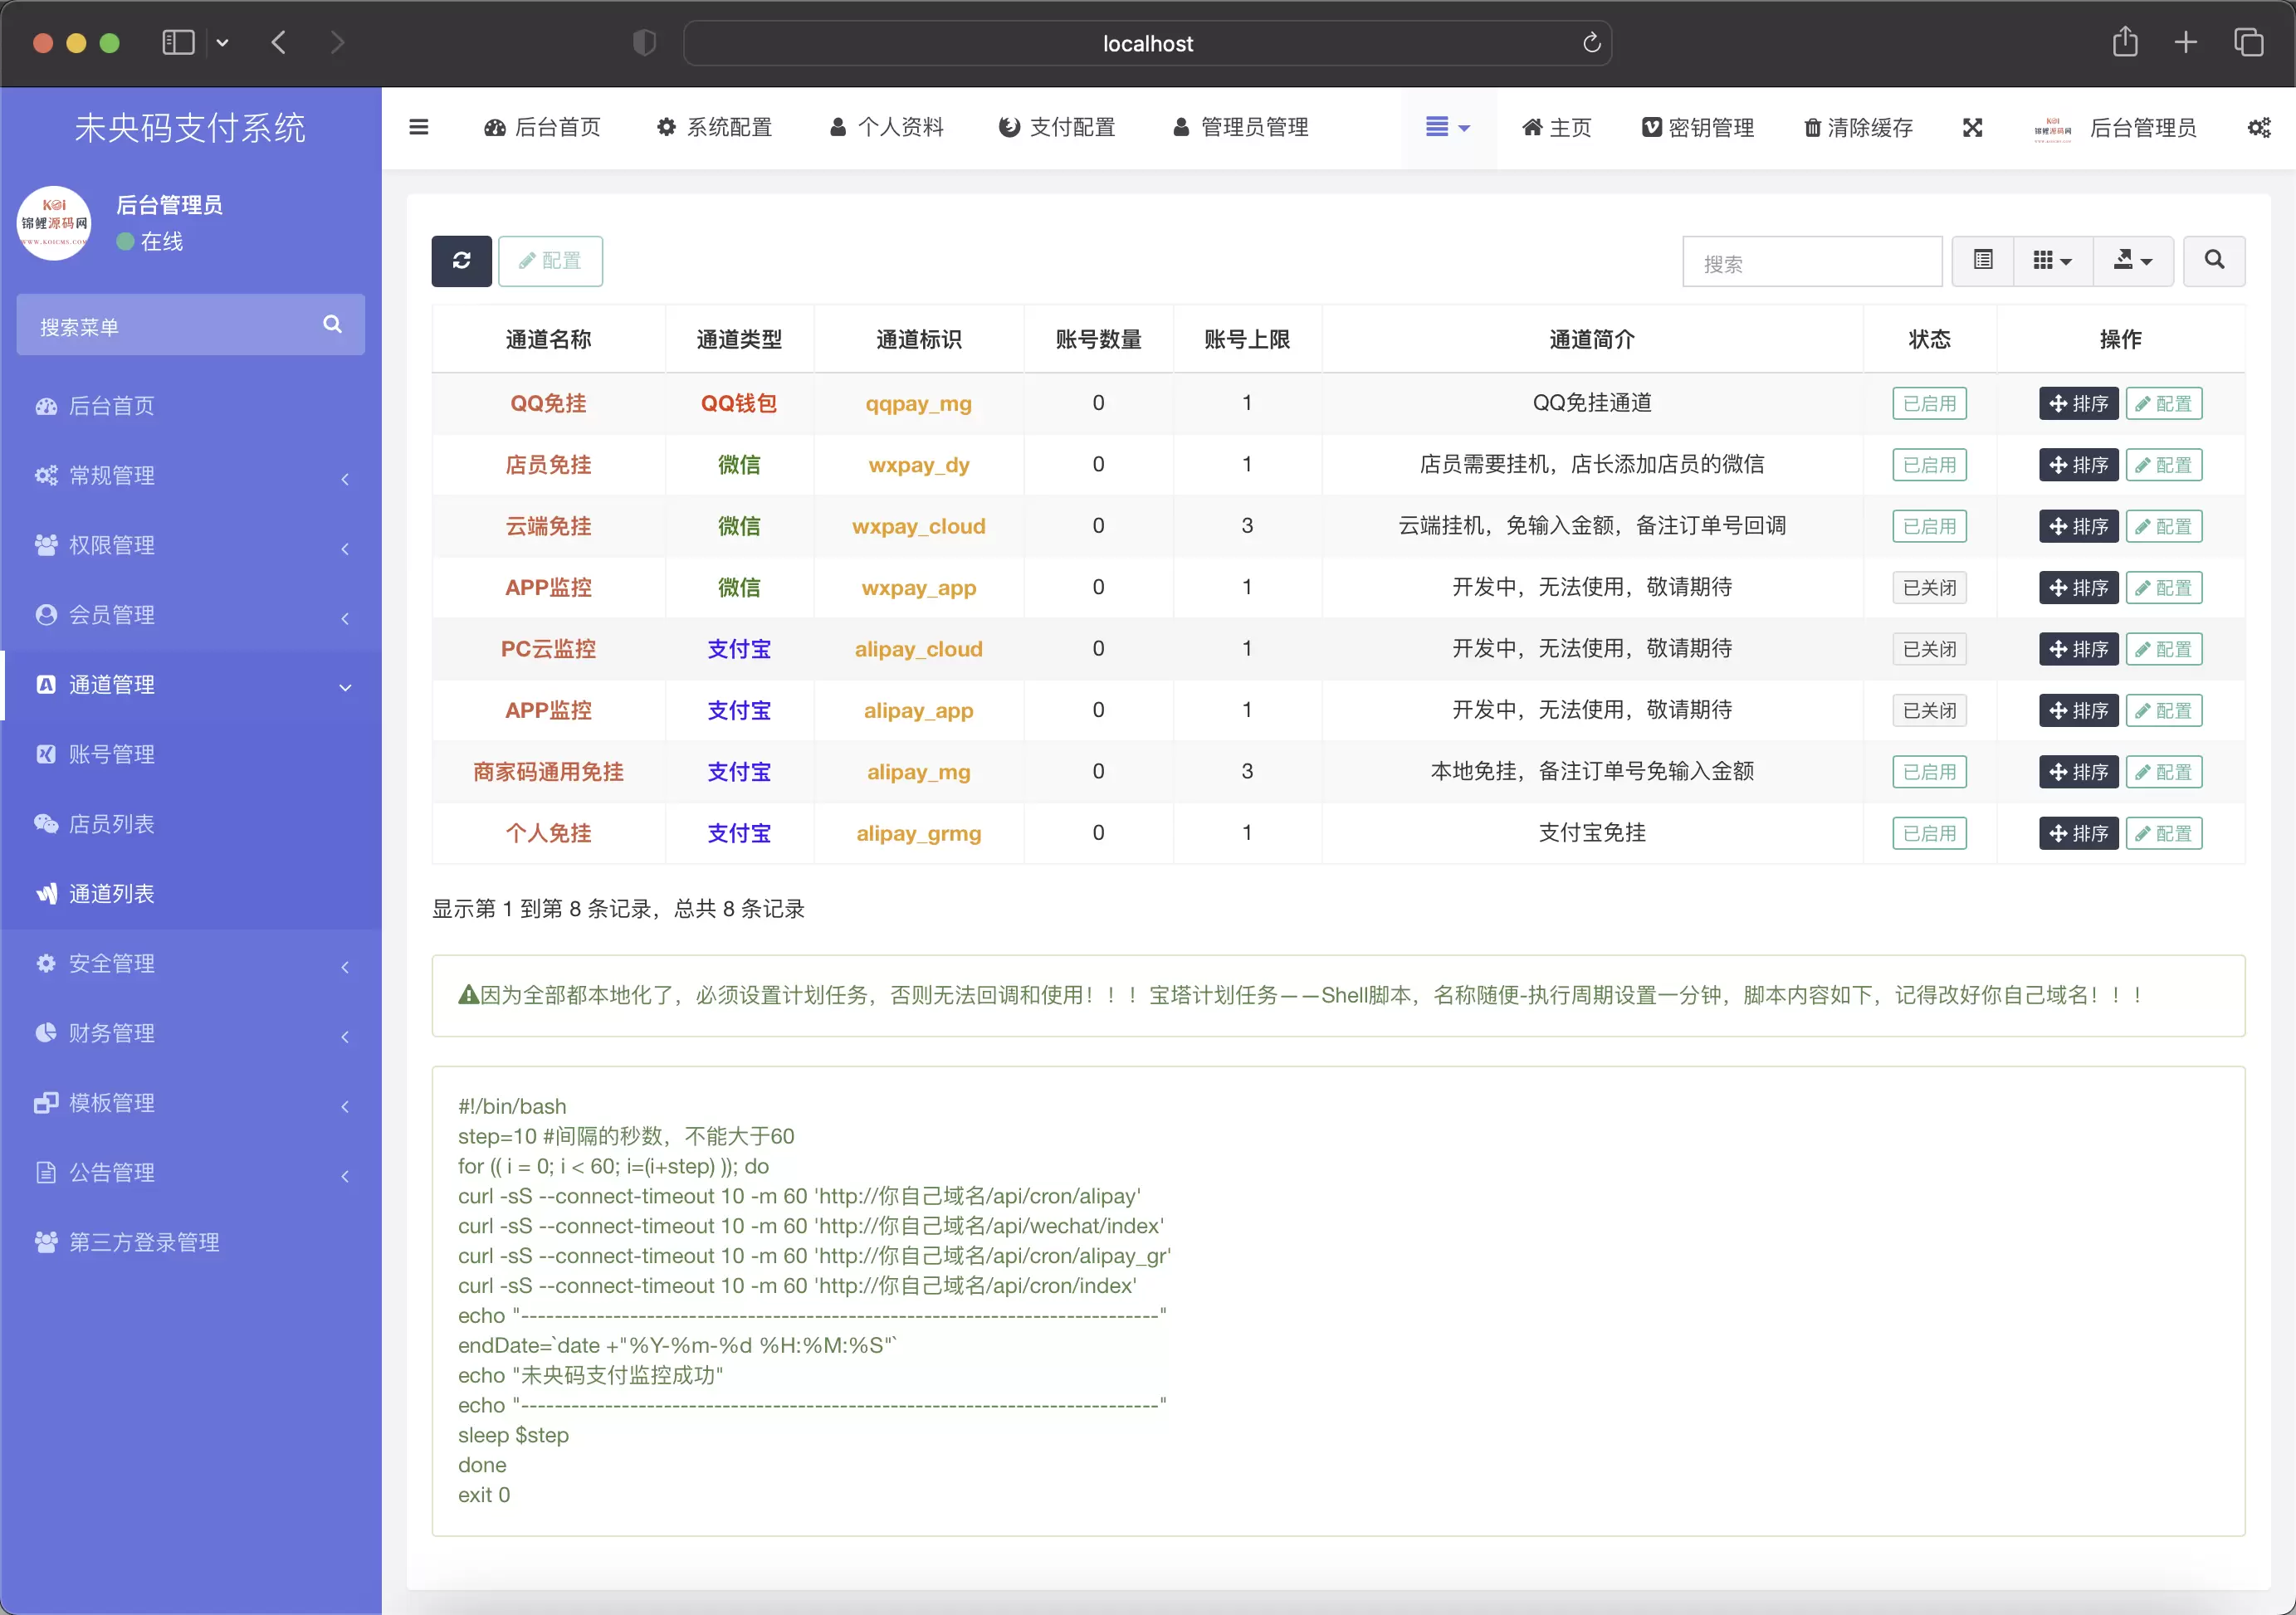Open 第三方登录管理 in sidebar
The height and width of the screenshot is (1615, 2296).
191,1242
